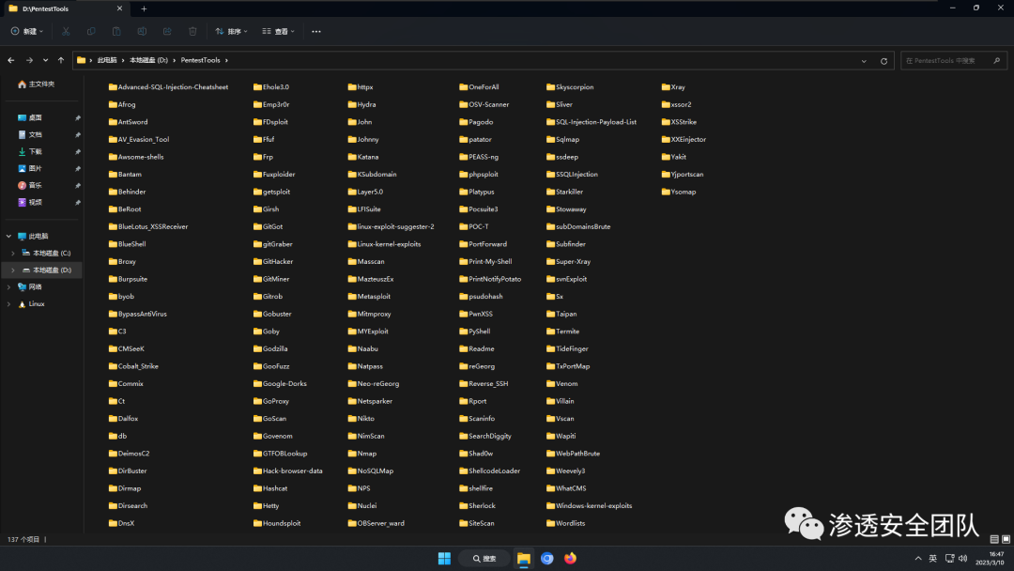Open the 查看 (View) dropdown

[x=279, y=31]
